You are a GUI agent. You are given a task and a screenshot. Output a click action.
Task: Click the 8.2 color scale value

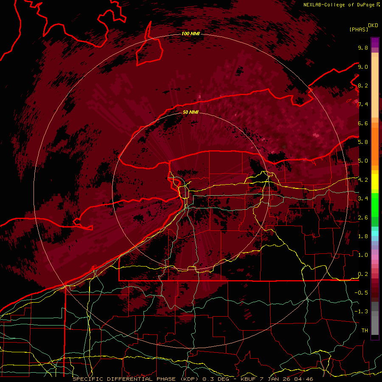click(x=363, y=85)
